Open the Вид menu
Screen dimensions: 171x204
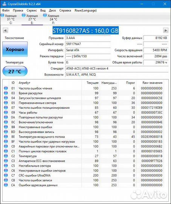[43, 11]
